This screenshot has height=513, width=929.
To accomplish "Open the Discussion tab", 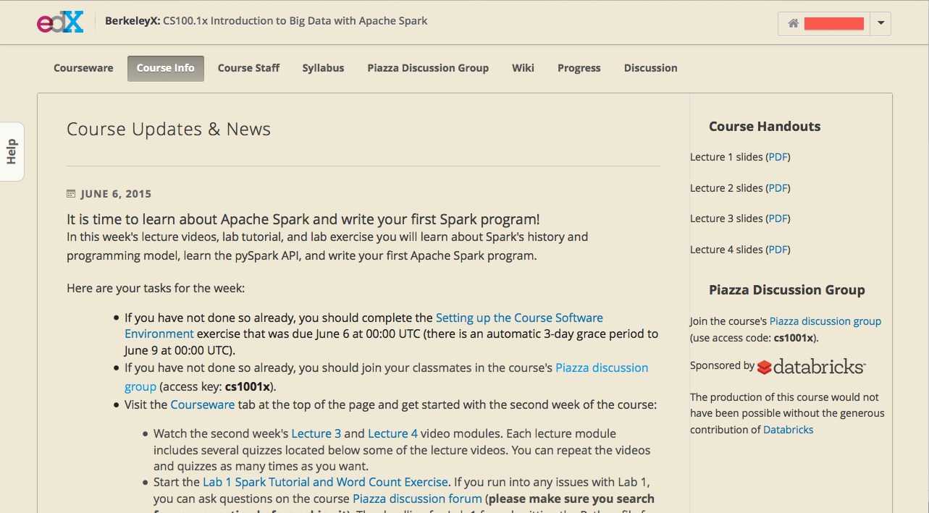I will 650,68.
